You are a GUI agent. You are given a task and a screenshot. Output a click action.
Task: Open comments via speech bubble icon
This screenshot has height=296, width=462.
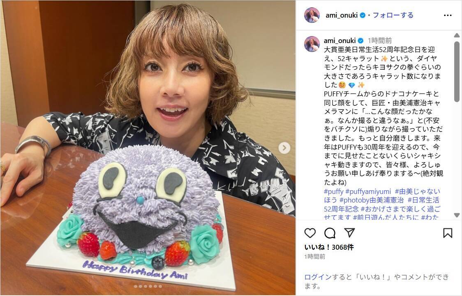330,233
